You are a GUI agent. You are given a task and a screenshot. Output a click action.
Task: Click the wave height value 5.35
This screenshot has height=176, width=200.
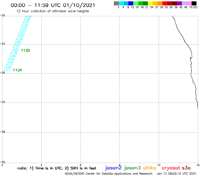tap(21, 37)
